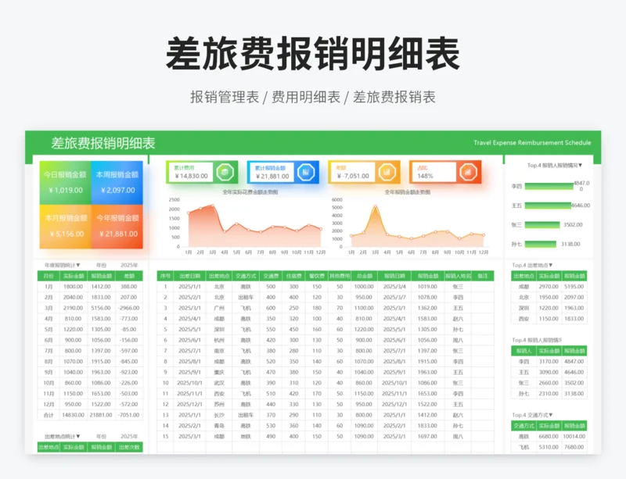Viewport: 626px width, 479px height.
Task: Select the 2970.00 cell in Top.4 出差地点 table
Action: coord(549,287)
